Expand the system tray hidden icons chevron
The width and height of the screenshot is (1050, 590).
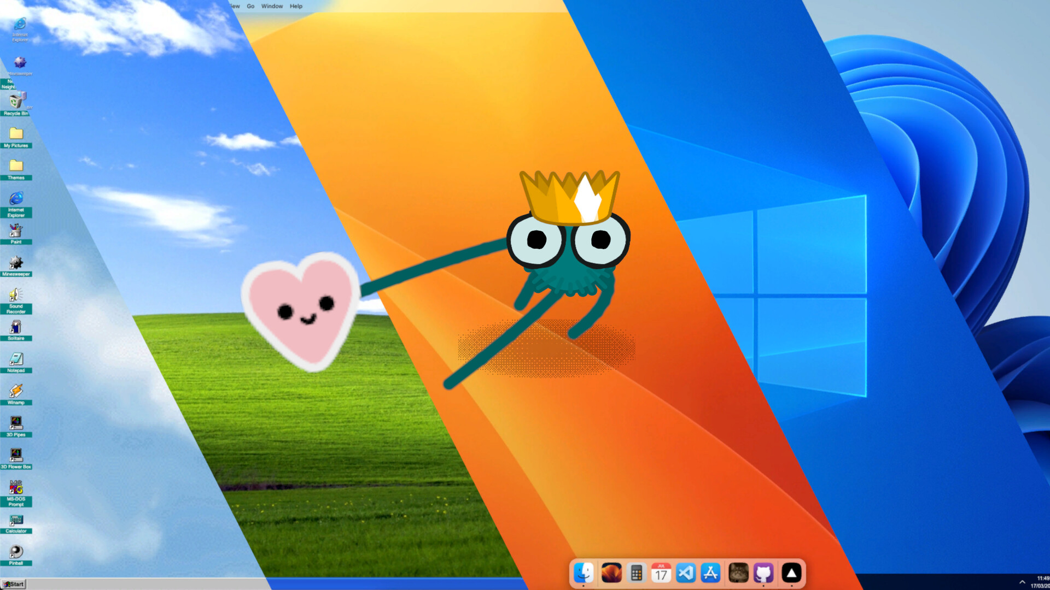(1022, 582)
